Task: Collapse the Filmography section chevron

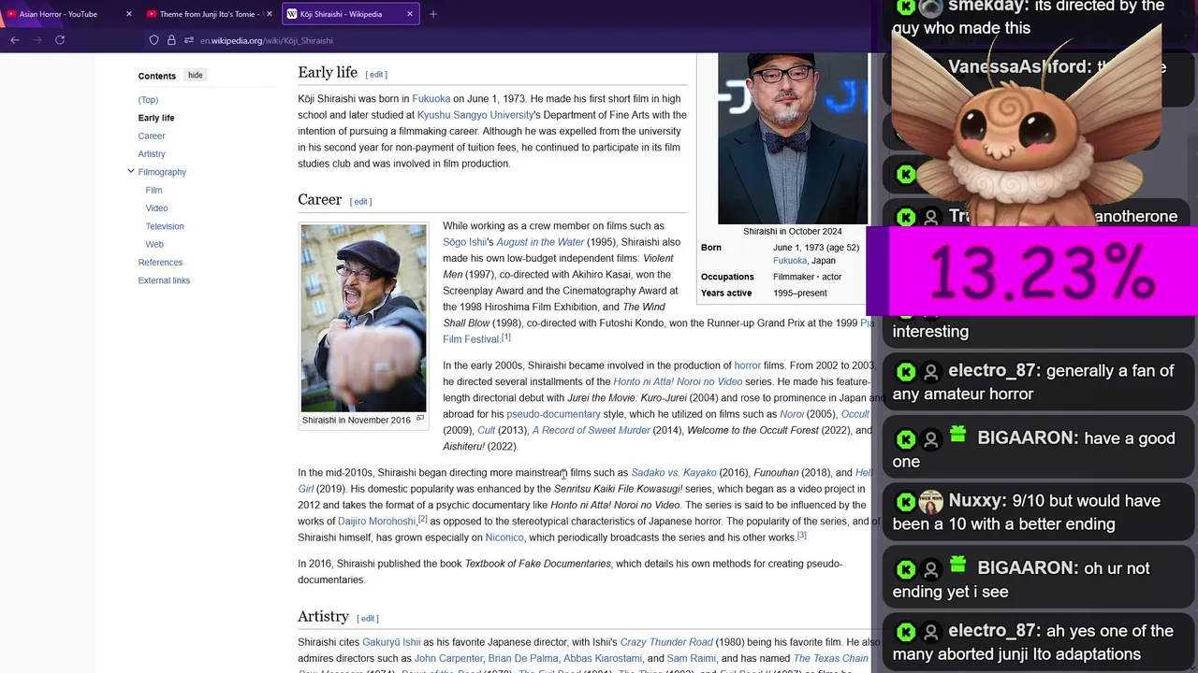Action: [x=131, y=171]
